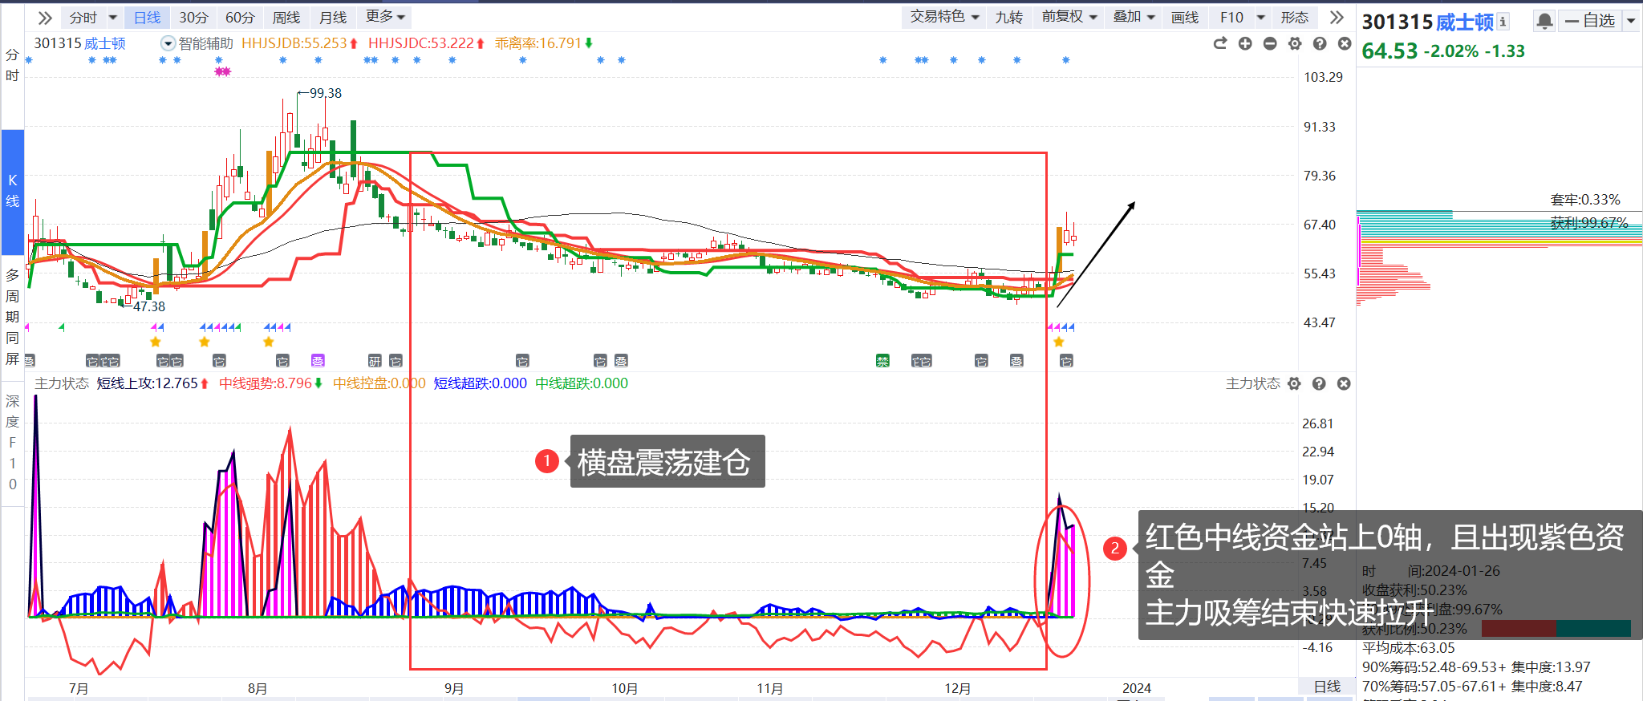Toggle the 形态 pattern button
1643x701 pixels.
click(x=1294, y=17)
